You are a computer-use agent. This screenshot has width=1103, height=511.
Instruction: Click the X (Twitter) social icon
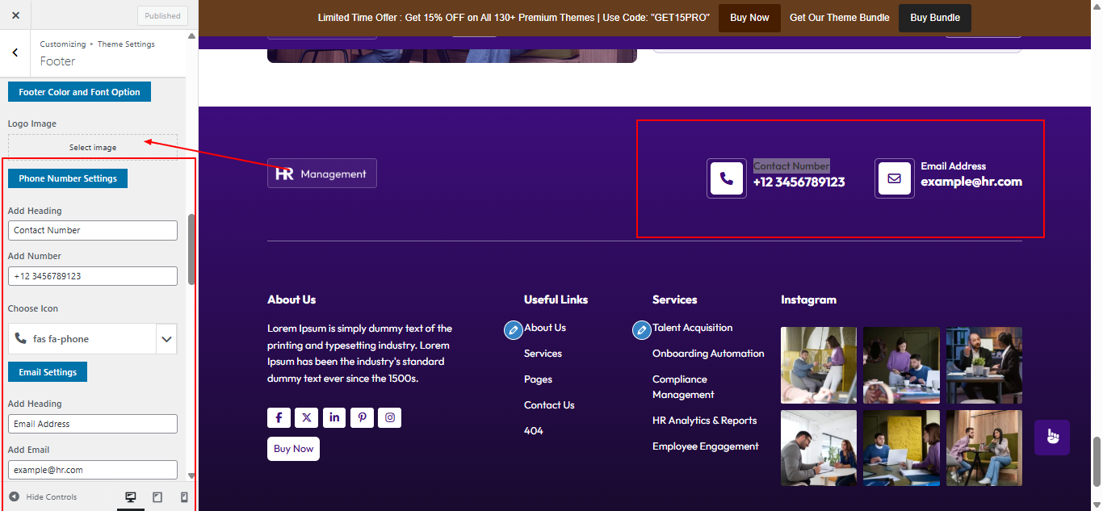coord(306,417)
